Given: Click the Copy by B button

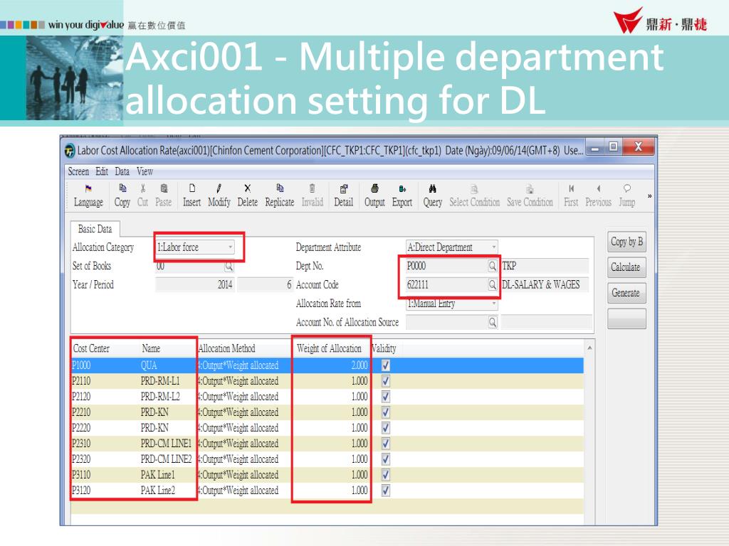Looking at the screenshot, I should 626,242.
